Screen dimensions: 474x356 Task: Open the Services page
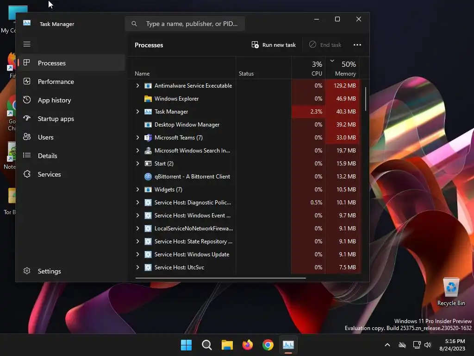pyautogui.click(x=71, y=174)
